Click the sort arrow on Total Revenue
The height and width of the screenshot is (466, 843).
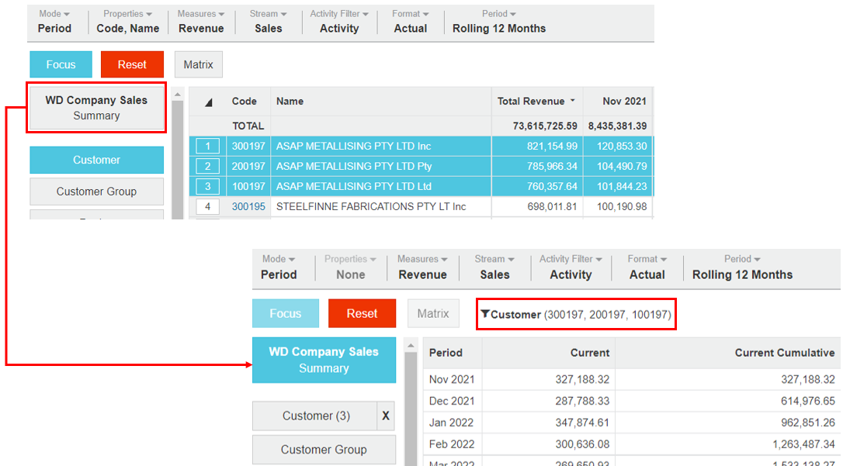(x=573, y=101)
